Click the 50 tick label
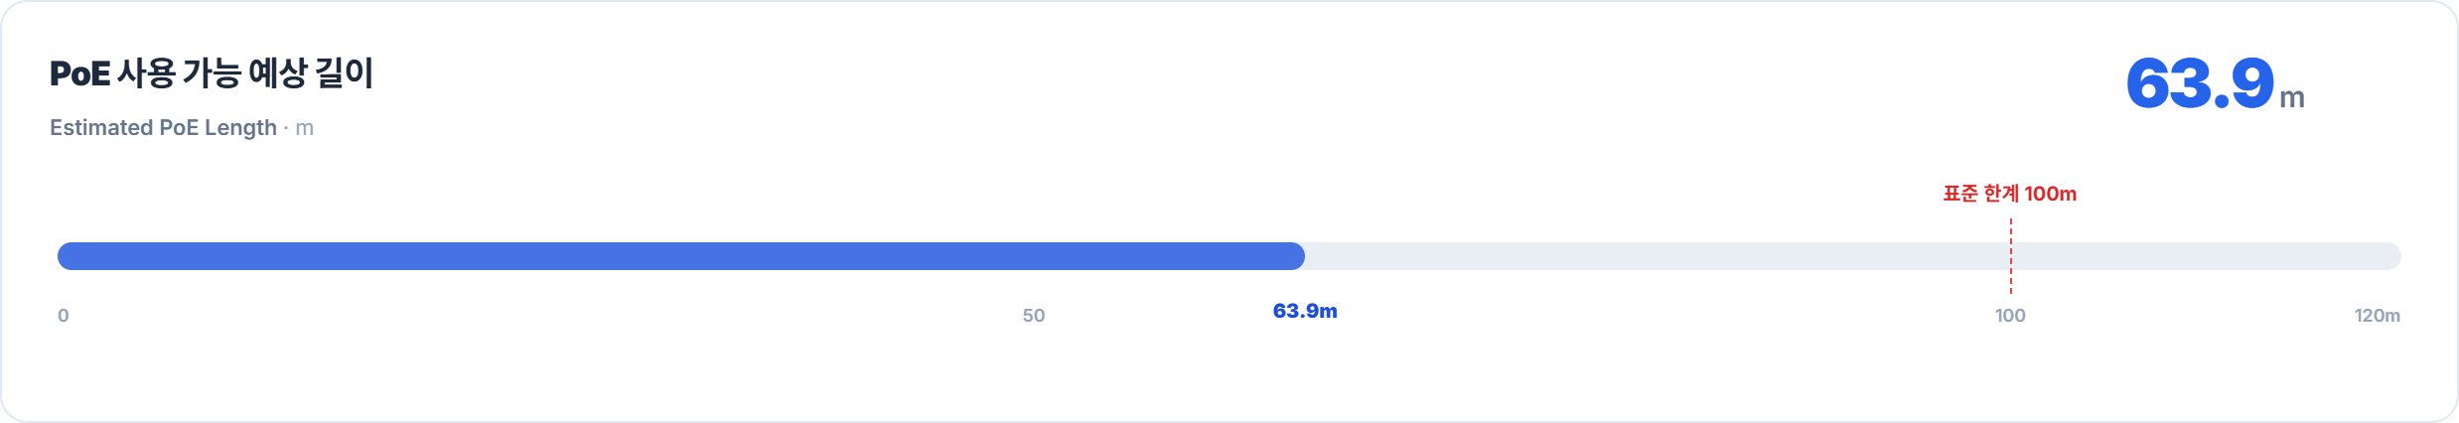The width and height of the screenshot is (2459, 423). tap(1034, 316)
